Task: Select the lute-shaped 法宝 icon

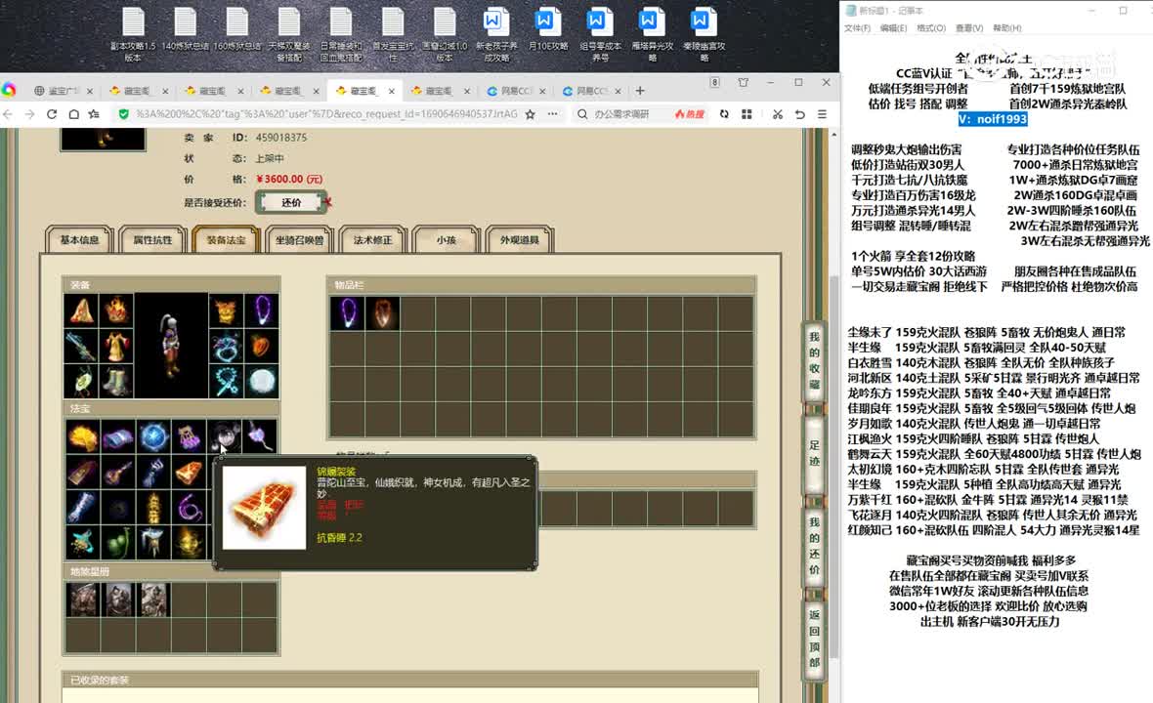Action: [117, 473]
